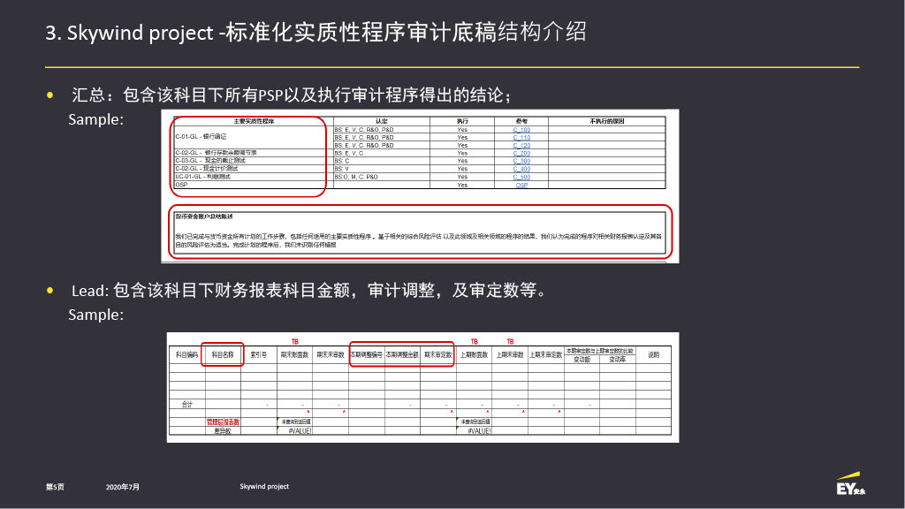Click the '变动率' sub-header

618,360
